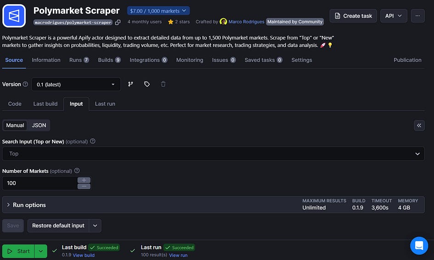This screenshot has height=260, width=434.
Task: Switch to the Code sub-tab
Action: (15, 104)
